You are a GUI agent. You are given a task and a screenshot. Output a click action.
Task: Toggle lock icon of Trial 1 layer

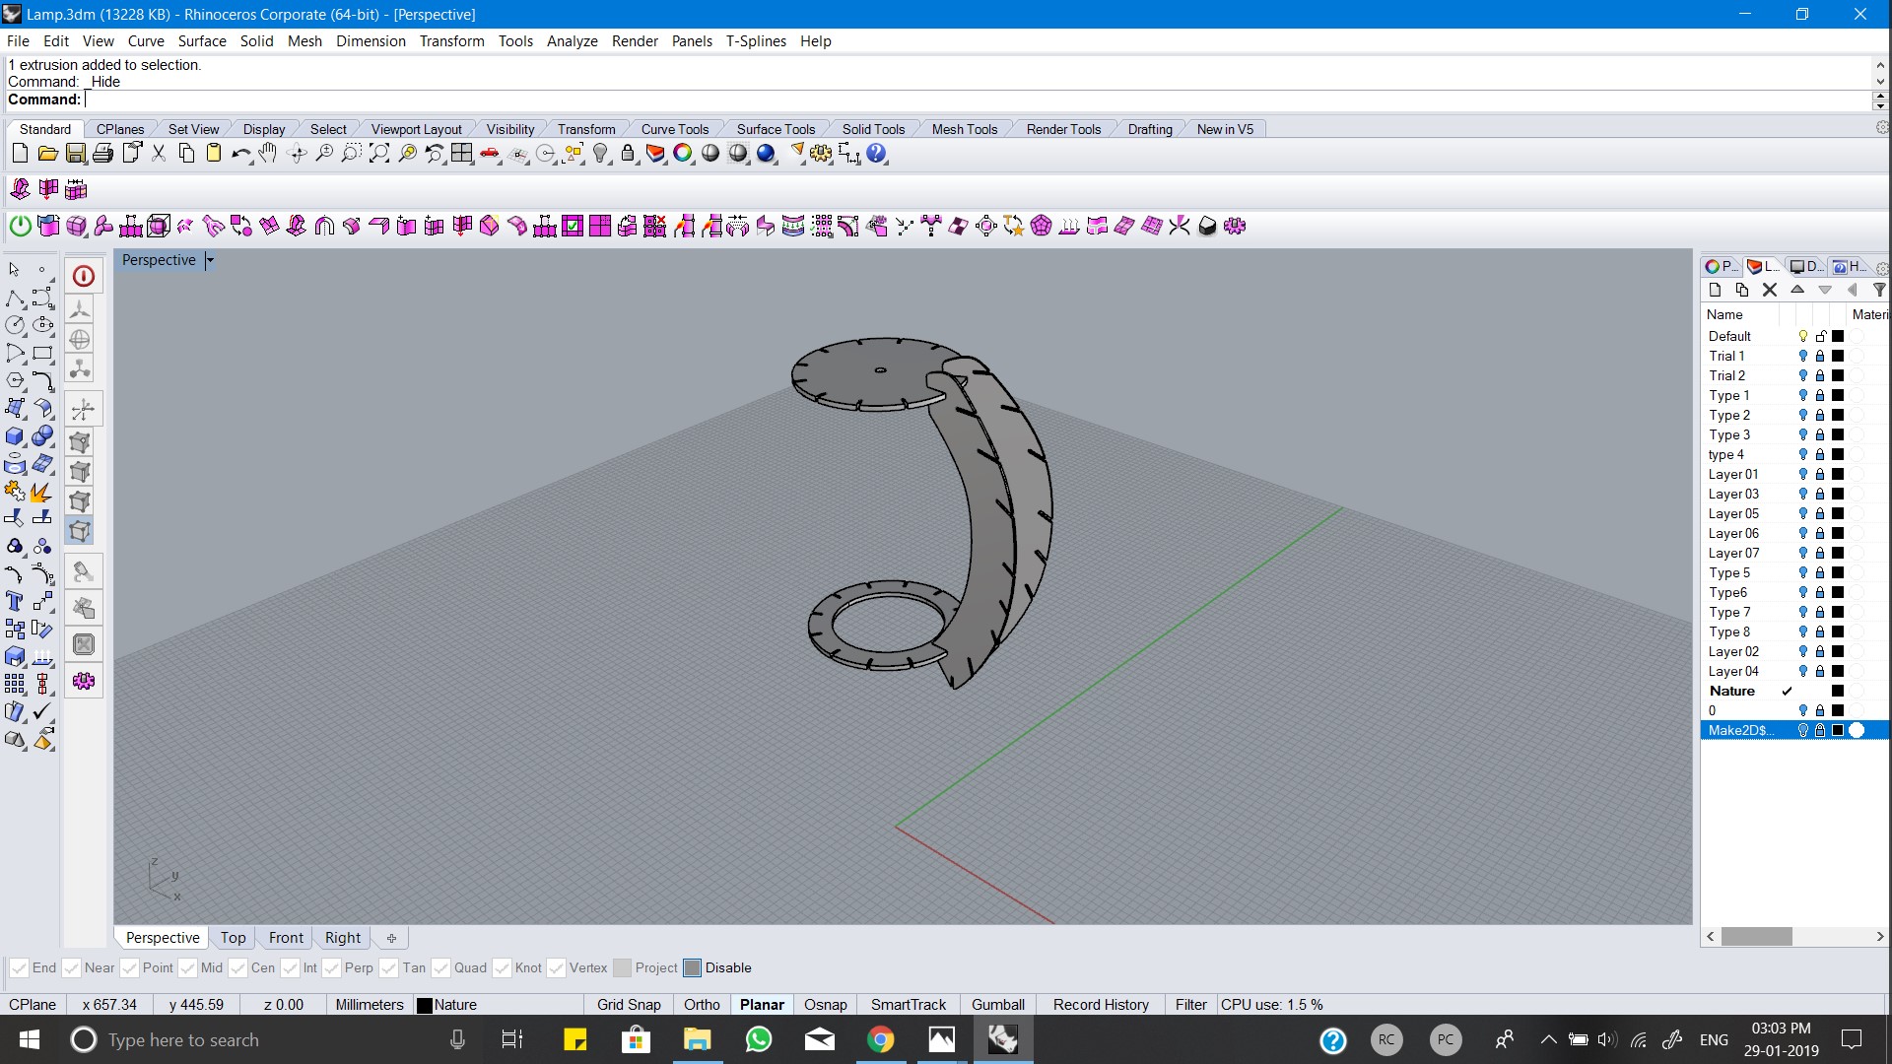pos(1820,356)
